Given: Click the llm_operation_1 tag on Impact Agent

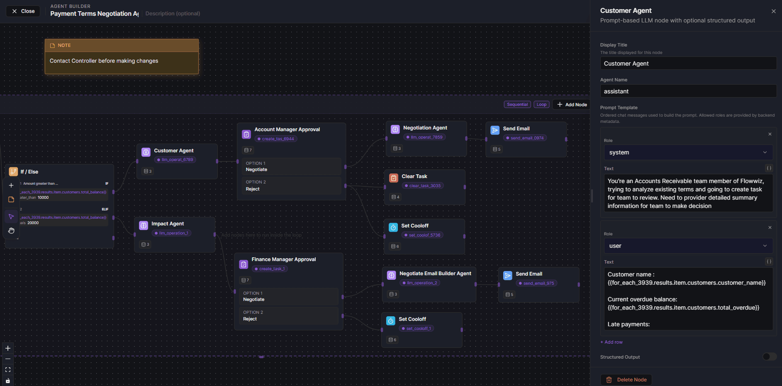Looking at the screenshot, I should tap(172, 233).
